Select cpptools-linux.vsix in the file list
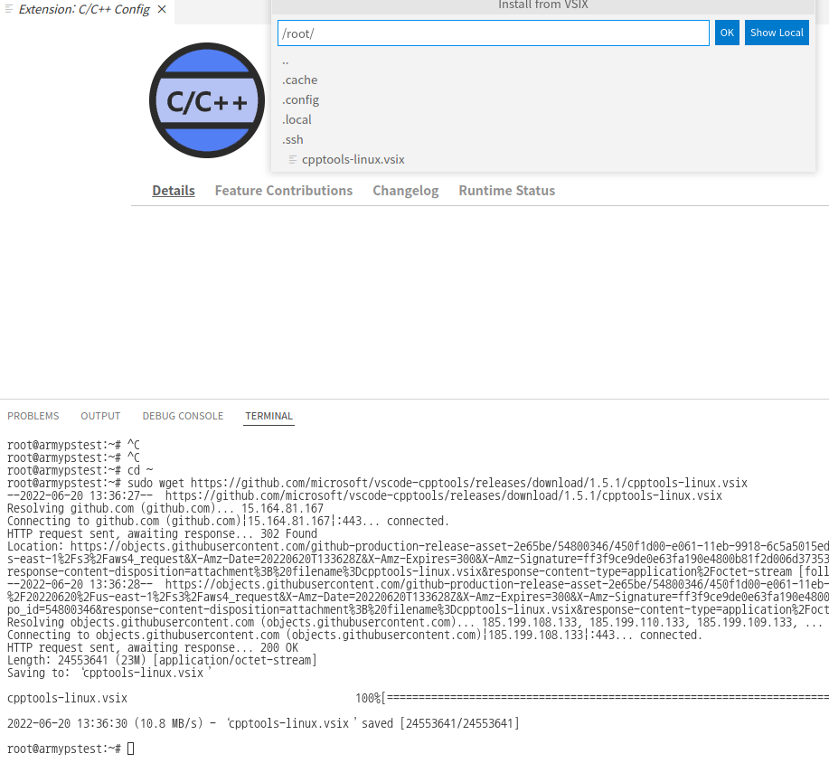This screenshot has height=782, width=829. click(543, 160)
